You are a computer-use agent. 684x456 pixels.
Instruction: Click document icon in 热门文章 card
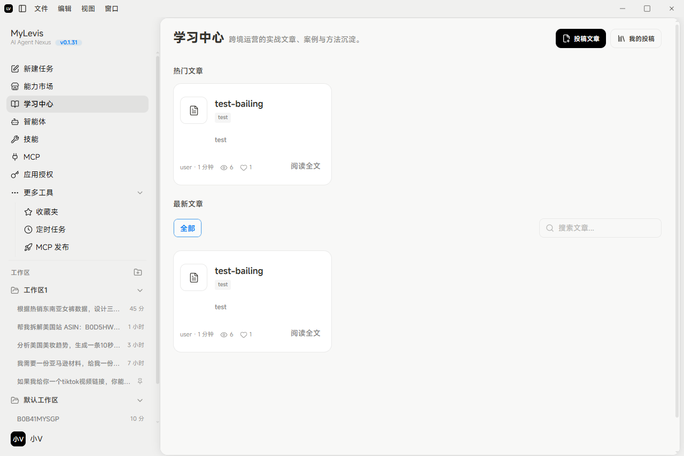pos(194,111)
